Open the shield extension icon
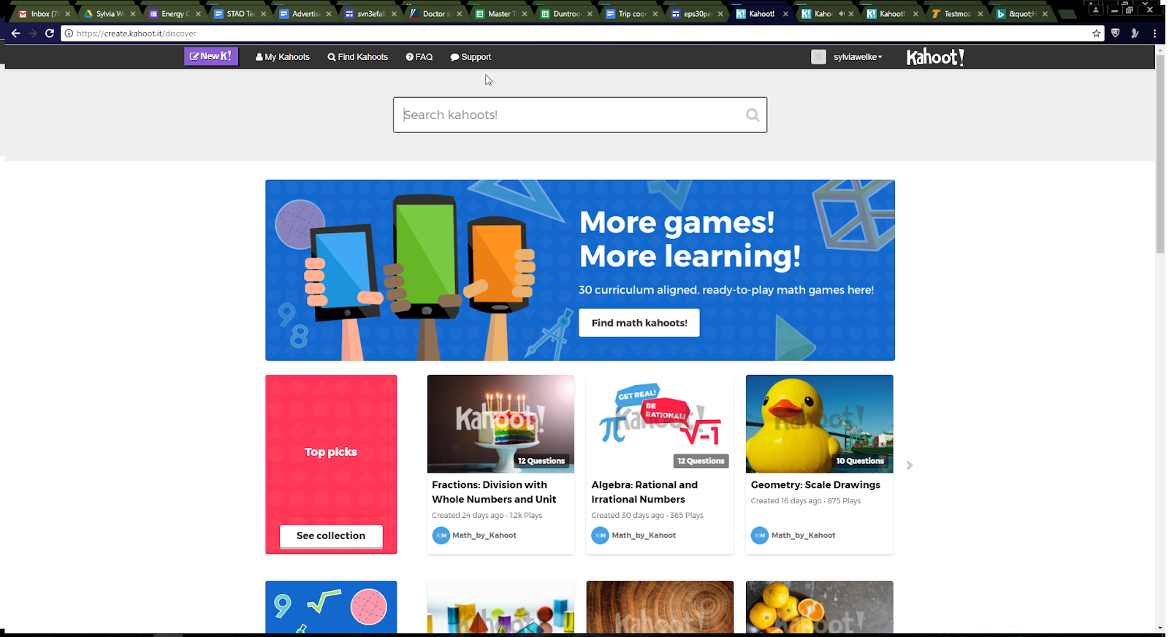This screenshot has height=637, width=1169. pyautogui.click(x=1116, y=33)
